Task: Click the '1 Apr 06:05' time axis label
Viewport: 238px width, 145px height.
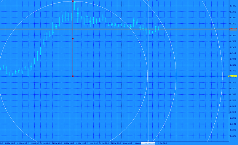Action: 163,143
